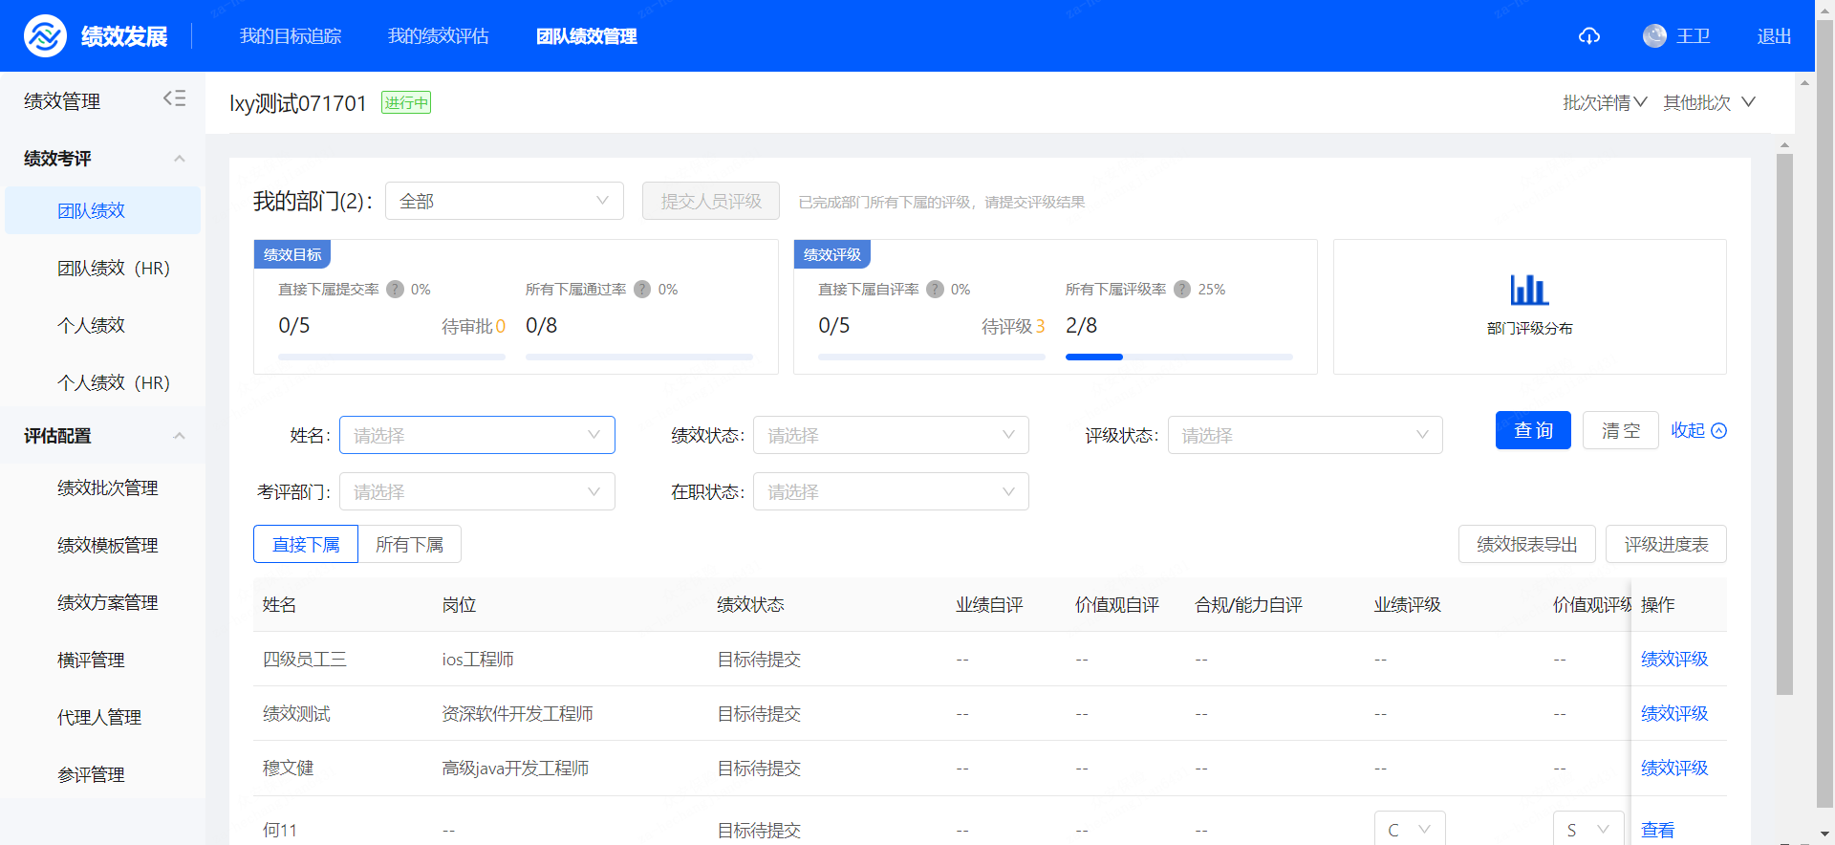Click help icon beside 直接下属自评率

(x=935, y=290)
